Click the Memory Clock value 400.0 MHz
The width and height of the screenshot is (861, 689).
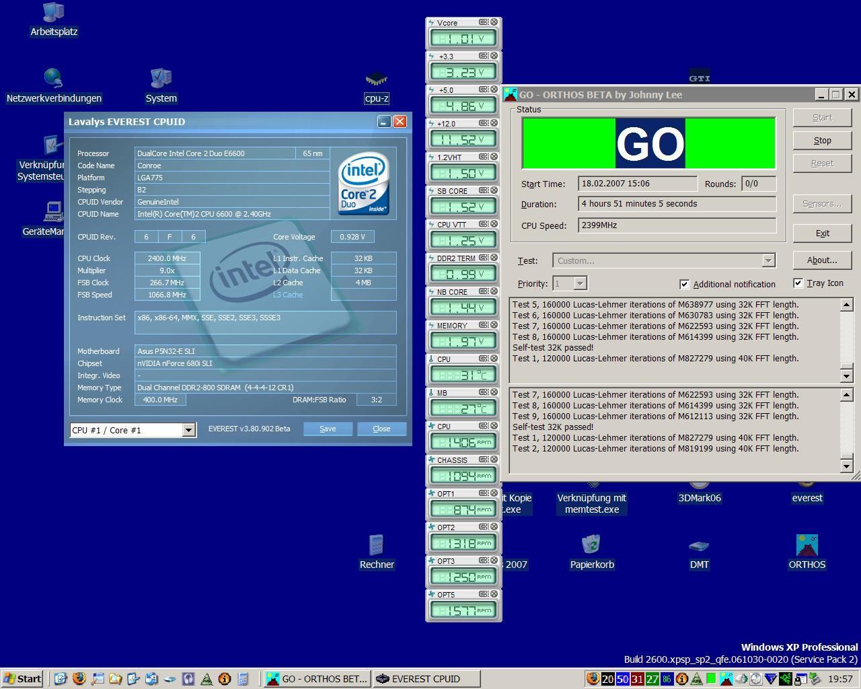[x=160, y=400]
